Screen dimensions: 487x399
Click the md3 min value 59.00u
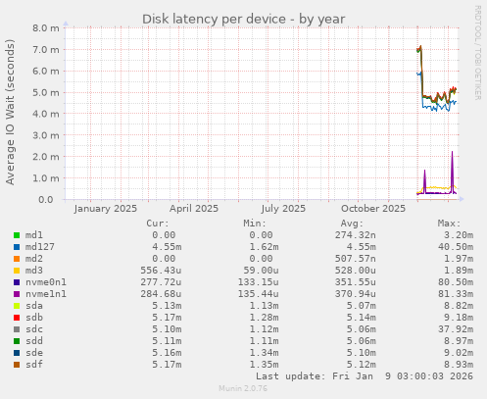point(261,271)
